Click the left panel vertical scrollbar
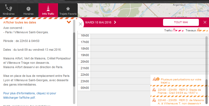 coord(74,59)
